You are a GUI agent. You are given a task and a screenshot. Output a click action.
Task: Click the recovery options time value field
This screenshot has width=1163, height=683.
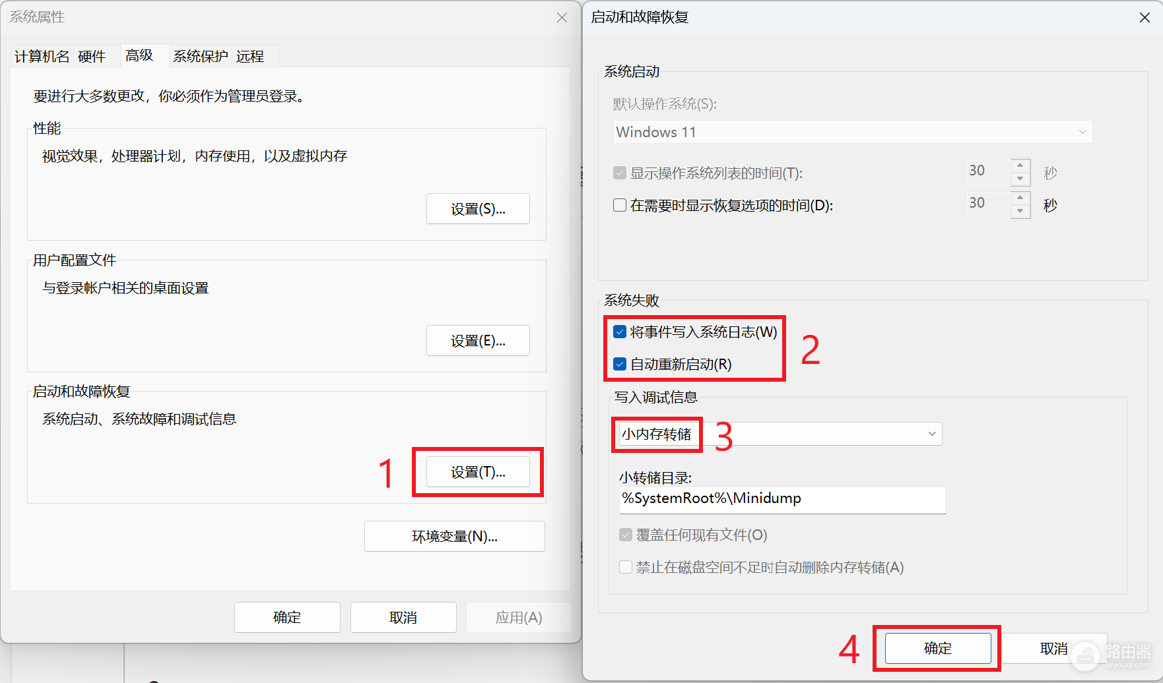click(x=989, y=204)
